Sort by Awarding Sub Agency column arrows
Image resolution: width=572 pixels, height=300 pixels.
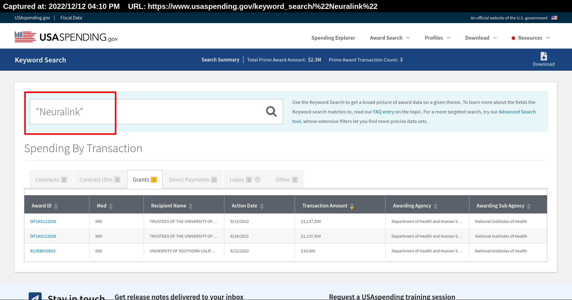pos(529,206)
